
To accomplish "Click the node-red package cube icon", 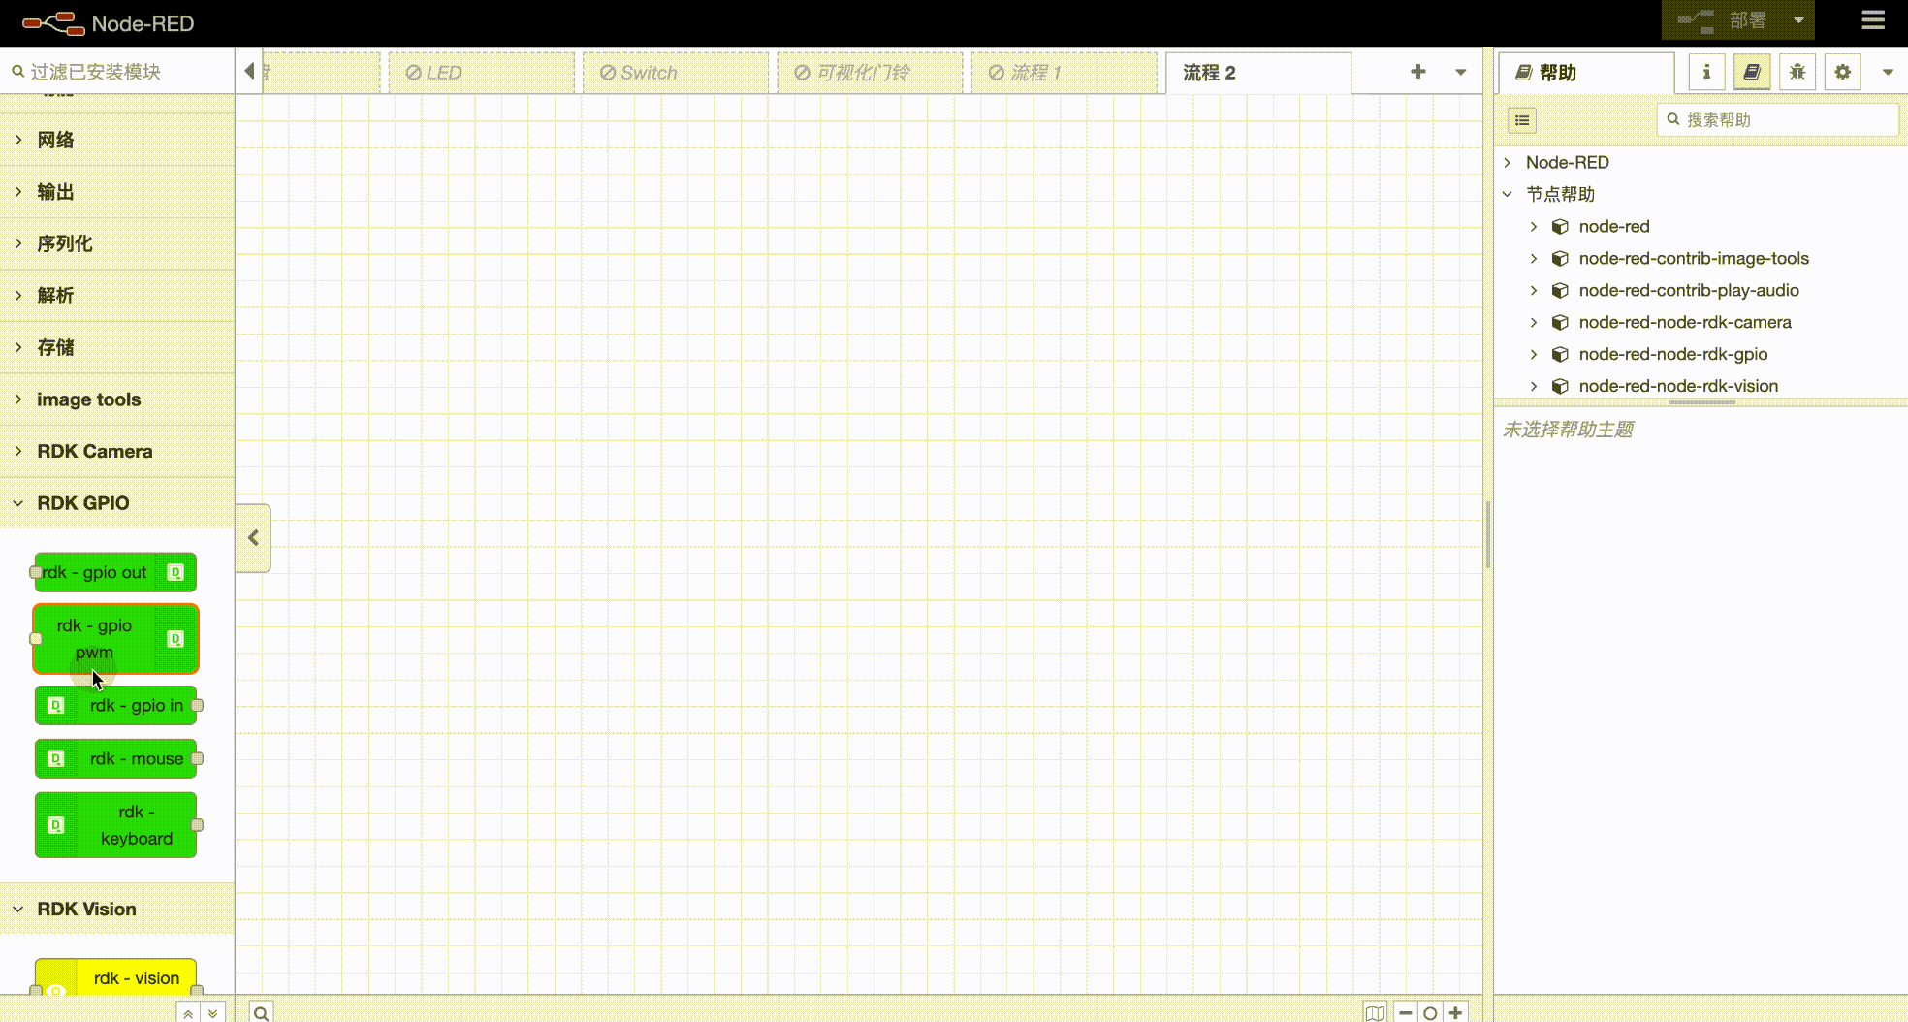I will click(x=1560, y=226).
